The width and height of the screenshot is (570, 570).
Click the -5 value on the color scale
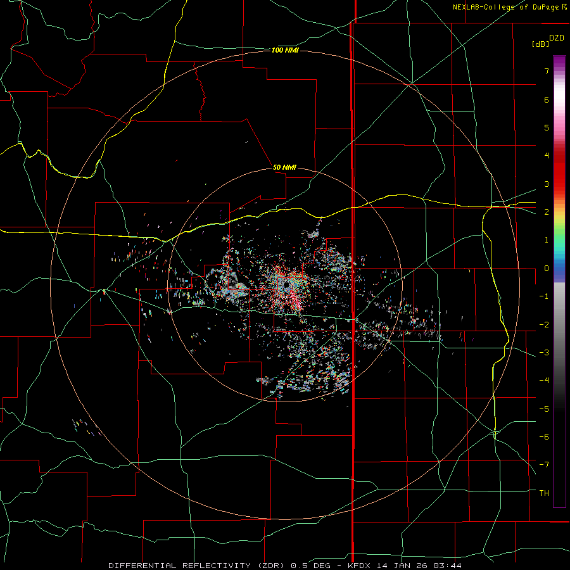click(x=544, y=408)
